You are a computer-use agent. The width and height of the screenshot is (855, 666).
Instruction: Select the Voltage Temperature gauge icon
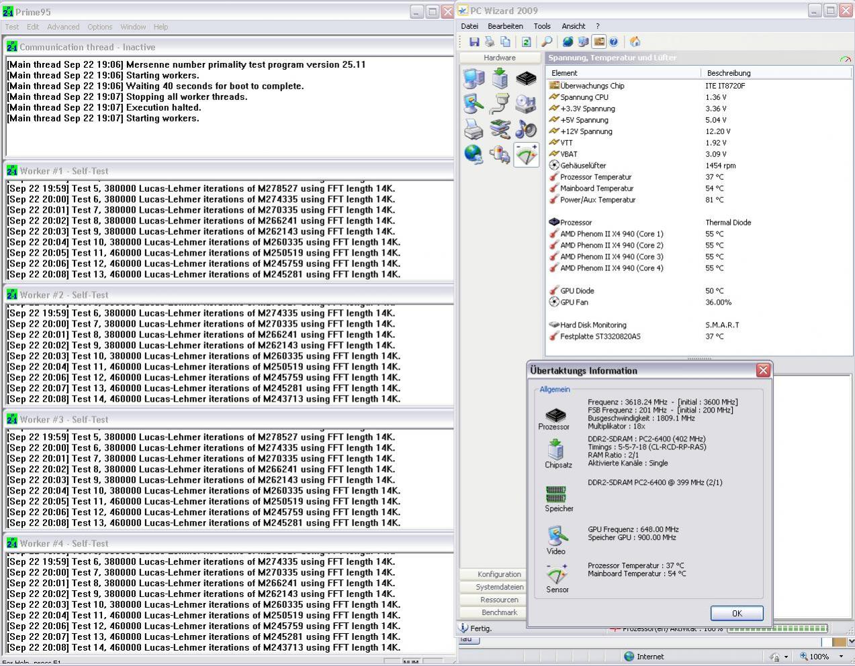click(x=526, y=154)
